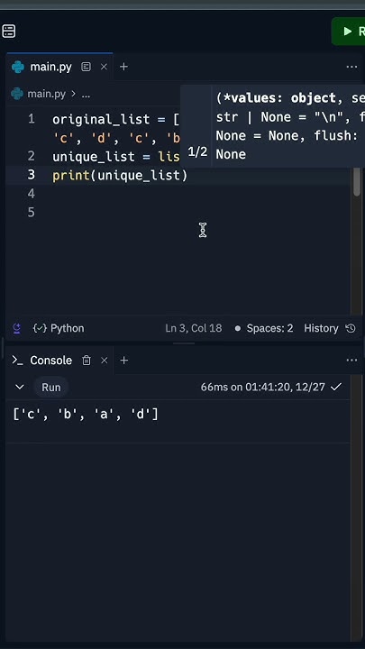
Task: Click line number 1 in the gutter
Action: pos(32,119)
